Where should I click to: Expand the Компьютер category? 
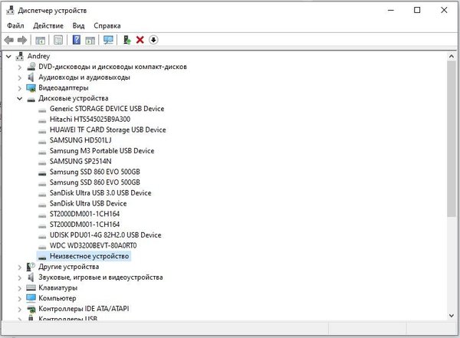(20, 299)
